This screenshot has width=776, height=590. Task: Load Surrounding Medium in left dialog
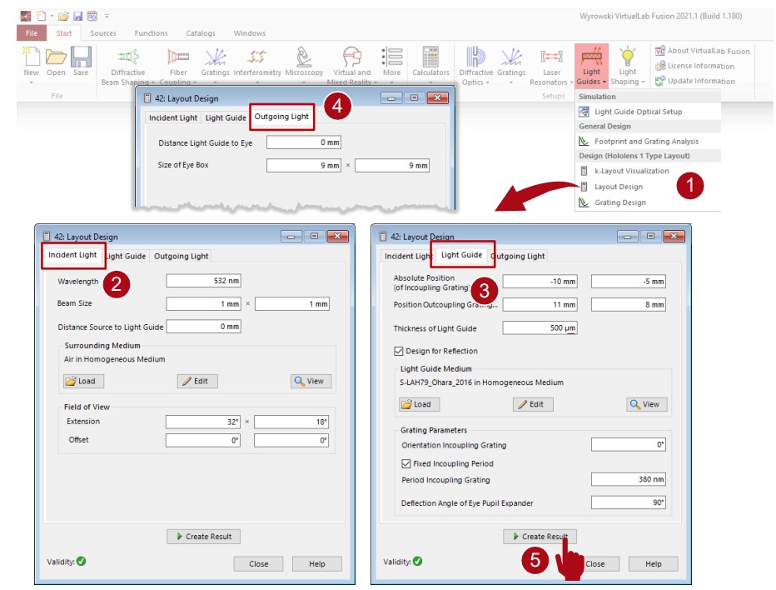tap(83, 381)
